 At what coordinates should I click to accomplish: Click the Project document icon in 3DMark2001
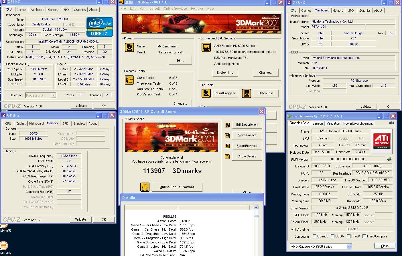(129, 47)
